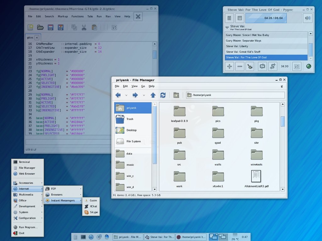Select Desktop in the File Manager sidebar
The height and width of the screenshot is (241, 322).
(133, 130)
